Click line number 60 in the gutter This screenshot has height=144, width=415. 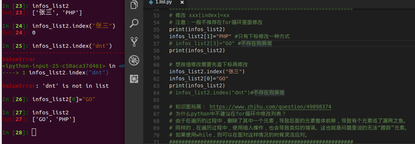coord(156,64)
